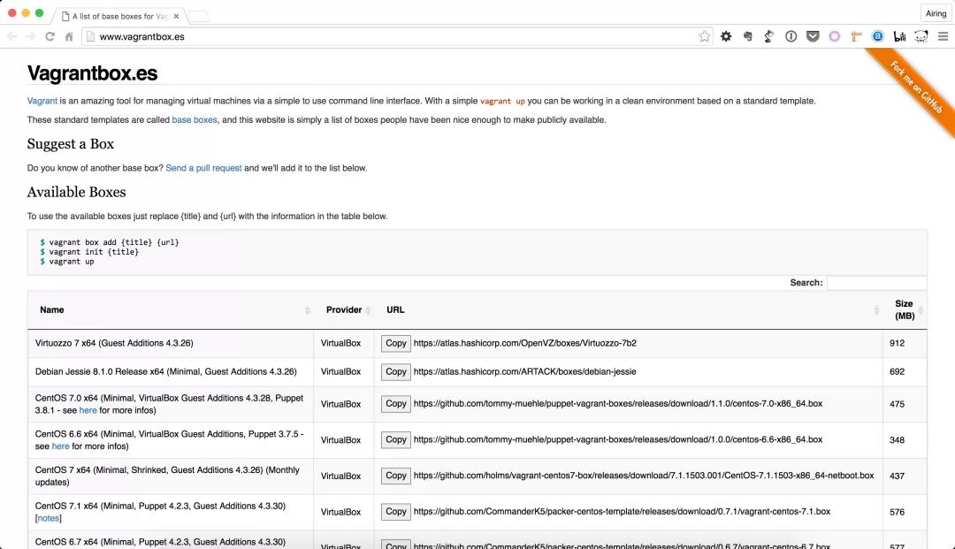Open a new browser tab
The height and width of the screenshot is (549, 955).
[x=199, y=17]
